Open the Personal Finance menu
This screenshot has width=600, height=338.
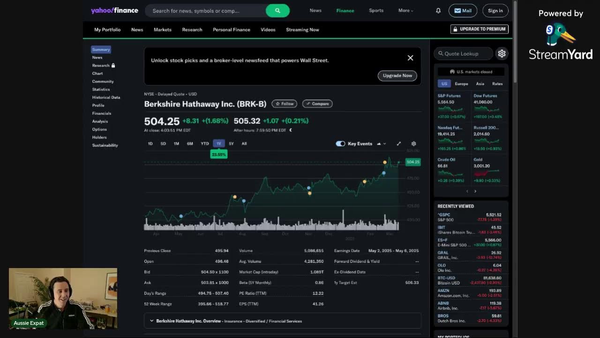pos(232,30)
